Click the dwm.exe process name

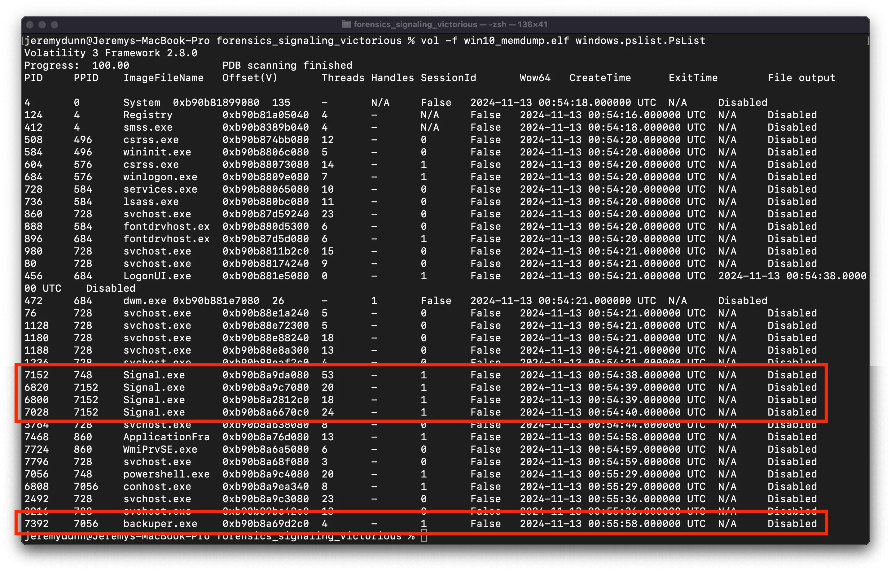[x=145, y=301]
